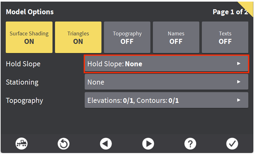Click the yellow corner page fold
The image size is (255, 154).
tap(249, 5)
